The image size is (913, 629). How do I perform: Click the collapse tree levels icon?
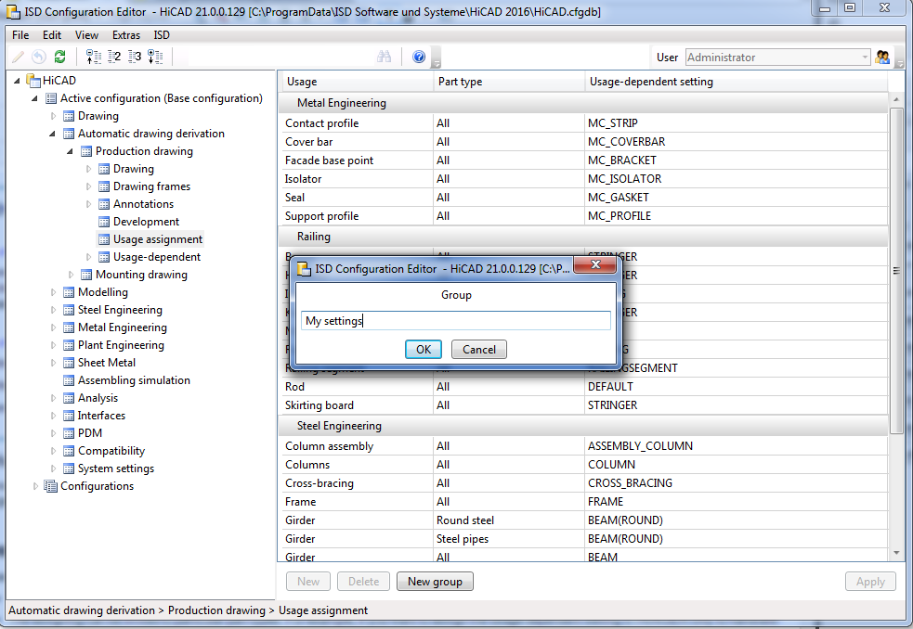[x=93, y=58]
